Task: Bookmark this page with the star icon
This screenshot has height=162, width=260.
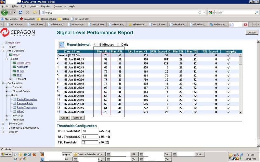Action: coord(200,12)
